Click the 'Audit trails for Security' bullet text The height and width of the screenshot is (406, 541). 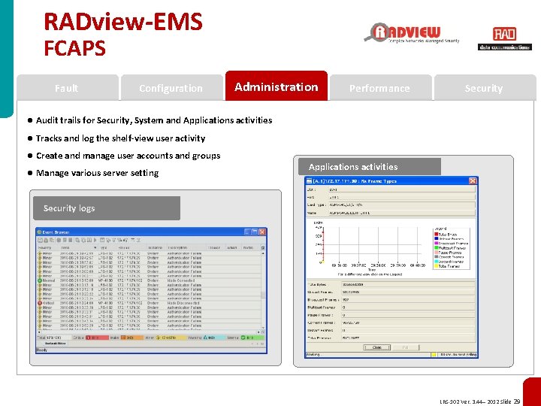coord(154,120)
